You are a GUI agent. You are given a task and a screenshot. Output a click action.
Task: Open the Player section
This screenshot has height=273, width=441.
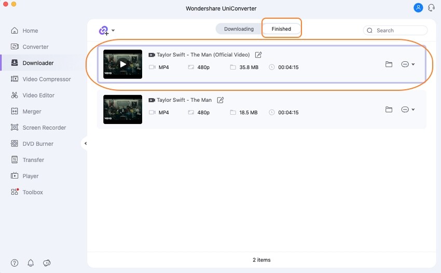[x=24, y=176]
